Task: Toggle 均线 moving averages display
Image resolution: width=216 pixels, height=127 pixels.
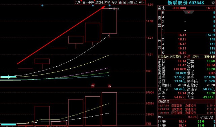Action: click(x=107, y=2)
